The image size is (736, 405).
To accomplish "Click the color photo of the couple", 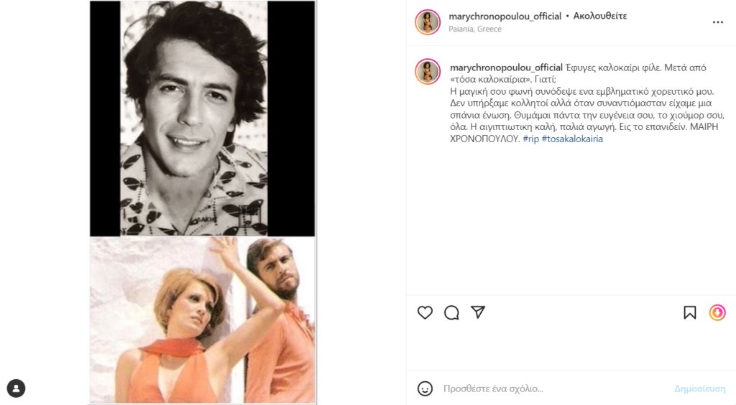I will coord(203,320).
